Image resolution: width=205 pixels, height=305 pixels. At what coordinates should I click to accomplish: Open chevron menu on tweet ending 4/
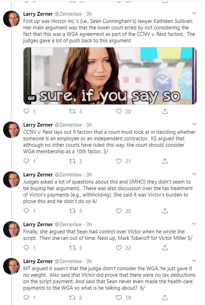click(194, 174)
